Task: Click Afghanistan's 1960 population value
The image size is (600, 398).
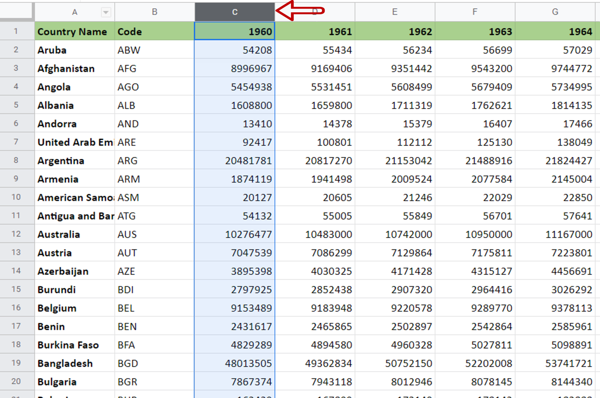Action: coord(234,68)
